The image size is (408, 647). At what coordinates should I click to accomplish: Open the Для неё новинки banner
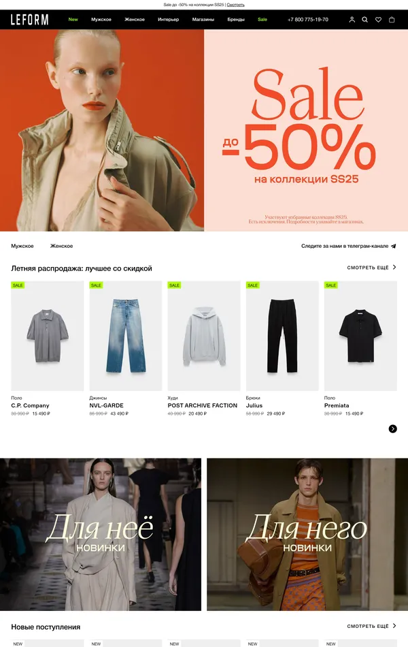coord(101,535)
